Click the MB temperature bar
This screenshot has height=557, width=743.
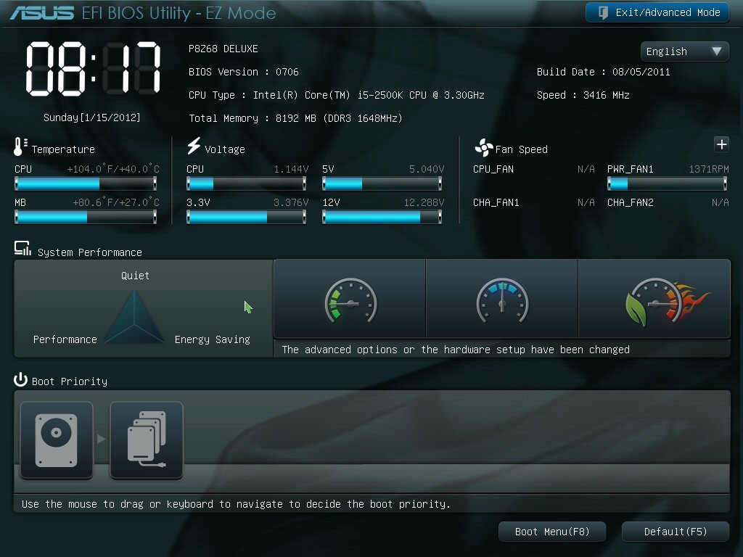click(86, 217)
